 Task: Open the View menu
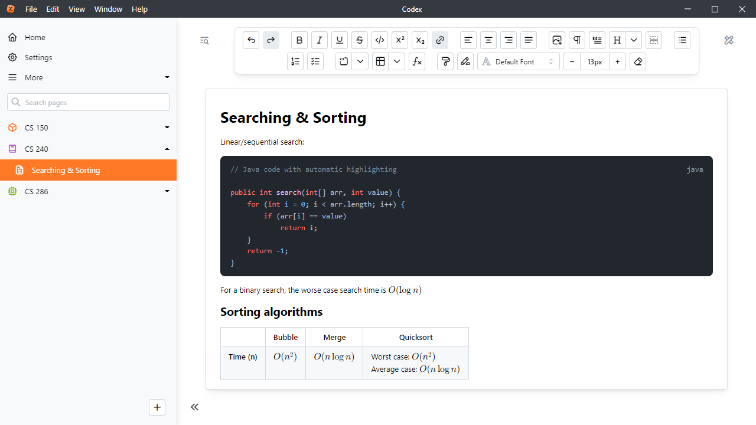pos(77,9)
